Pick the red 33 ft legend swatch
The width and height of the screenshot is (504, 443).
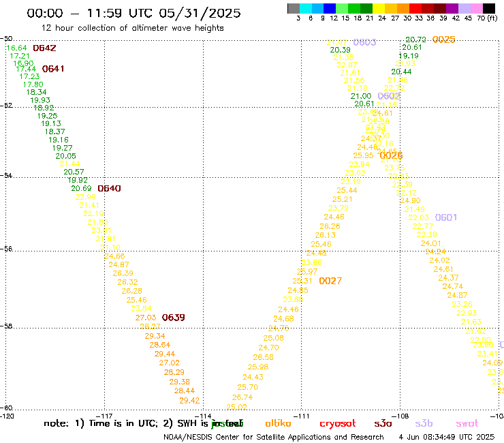415,8
